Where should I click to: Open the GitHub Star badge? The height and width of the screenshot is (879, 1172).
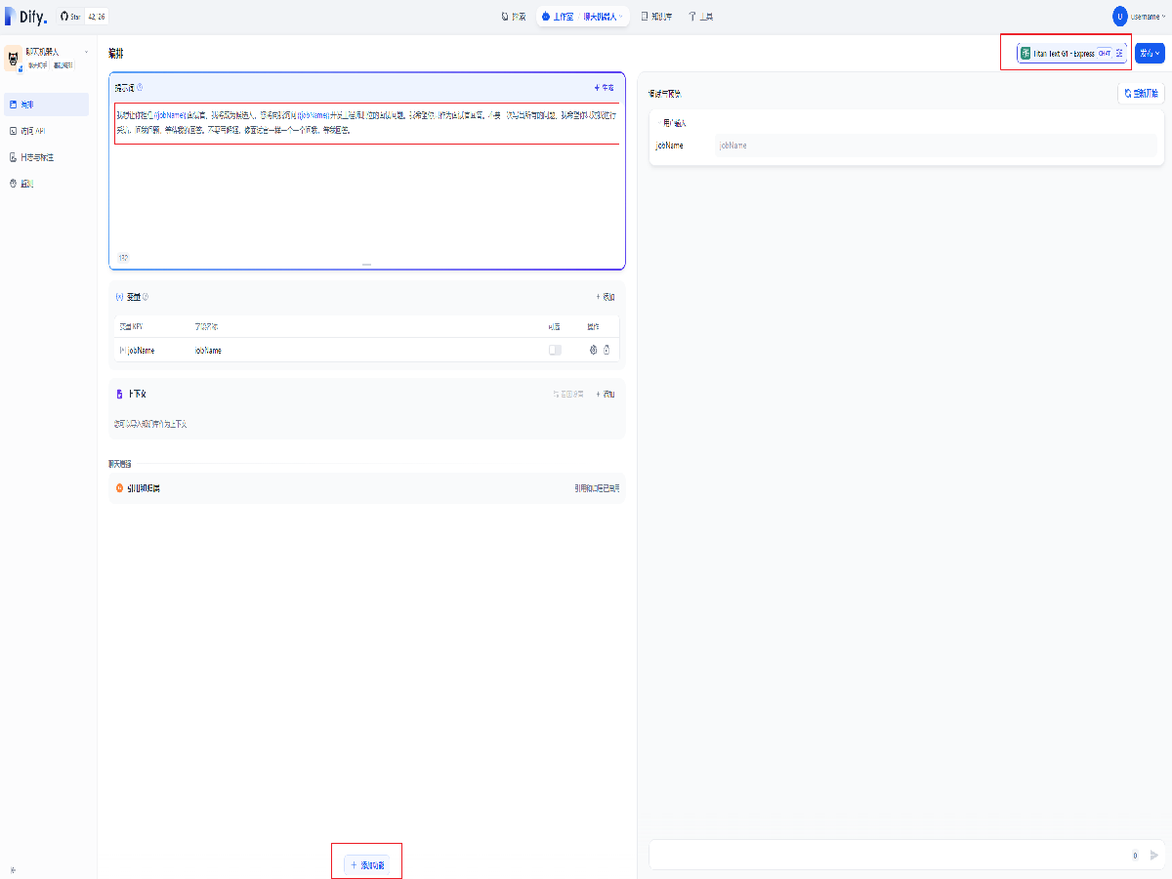(x=83, y=17)
